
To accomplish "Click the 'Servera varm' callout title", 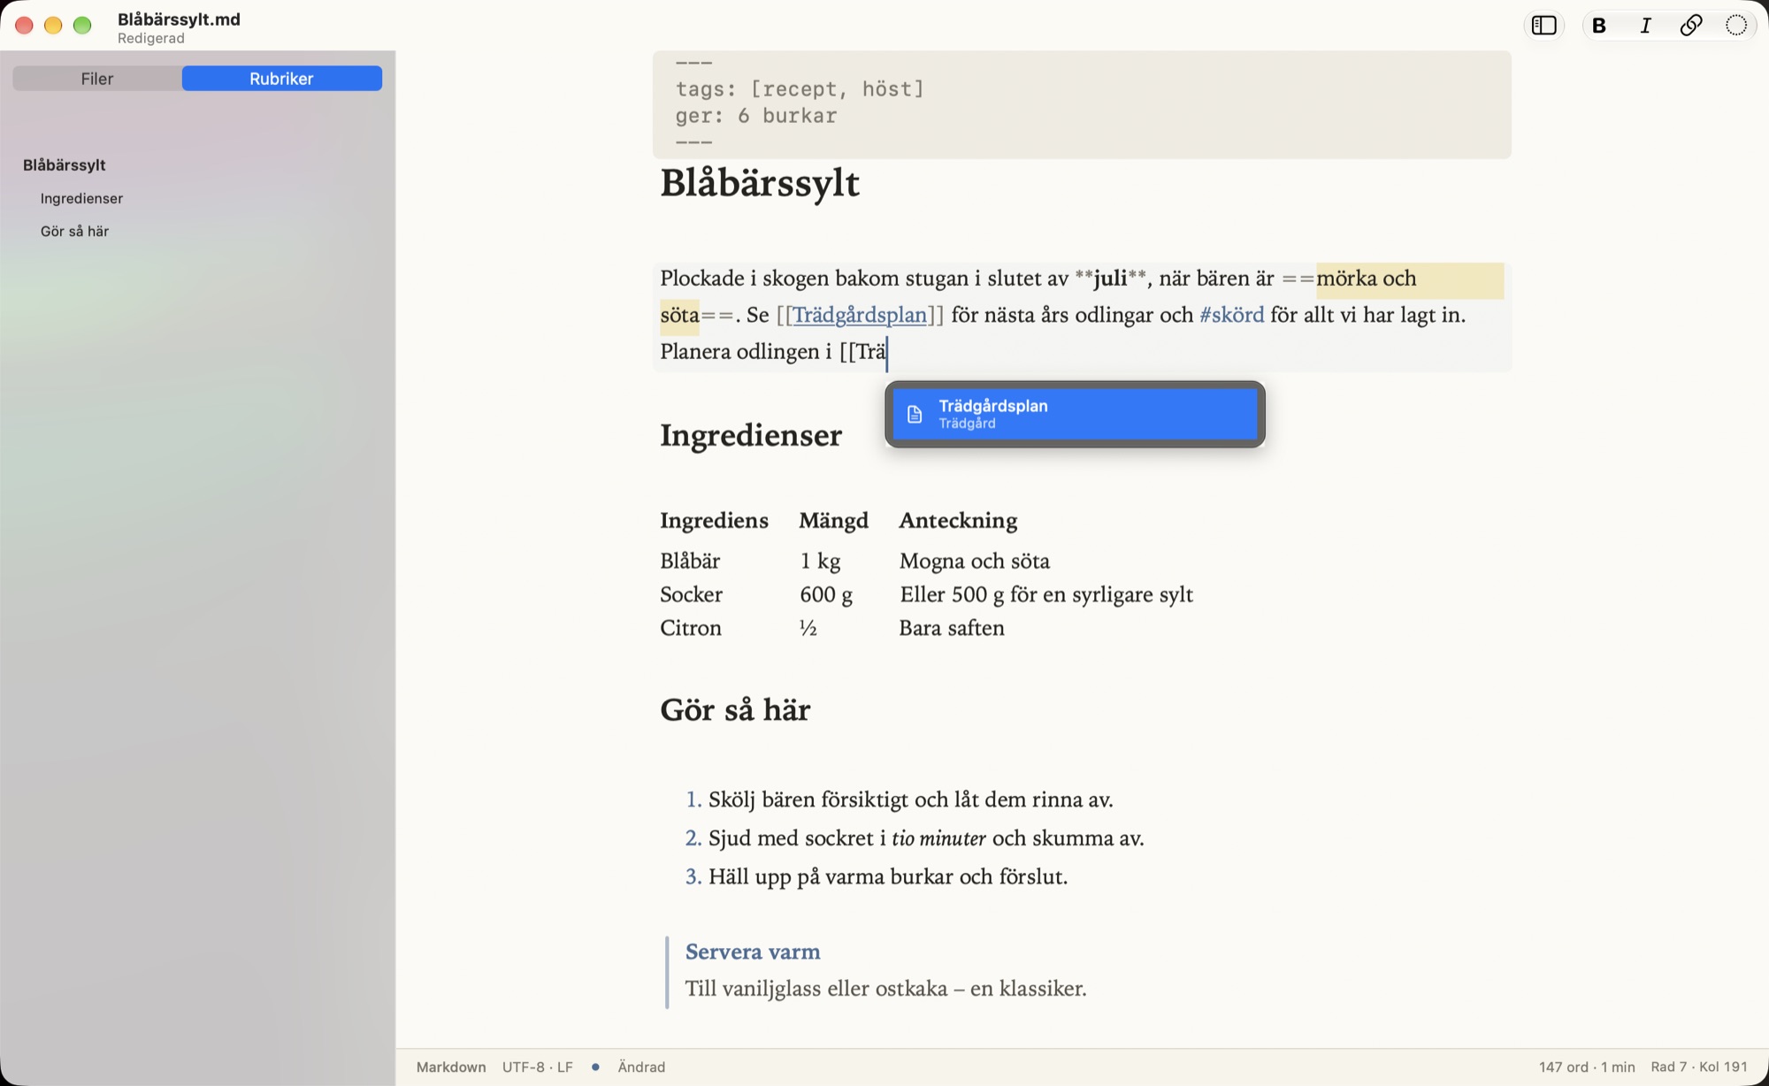I will click(x=753, y=952).
